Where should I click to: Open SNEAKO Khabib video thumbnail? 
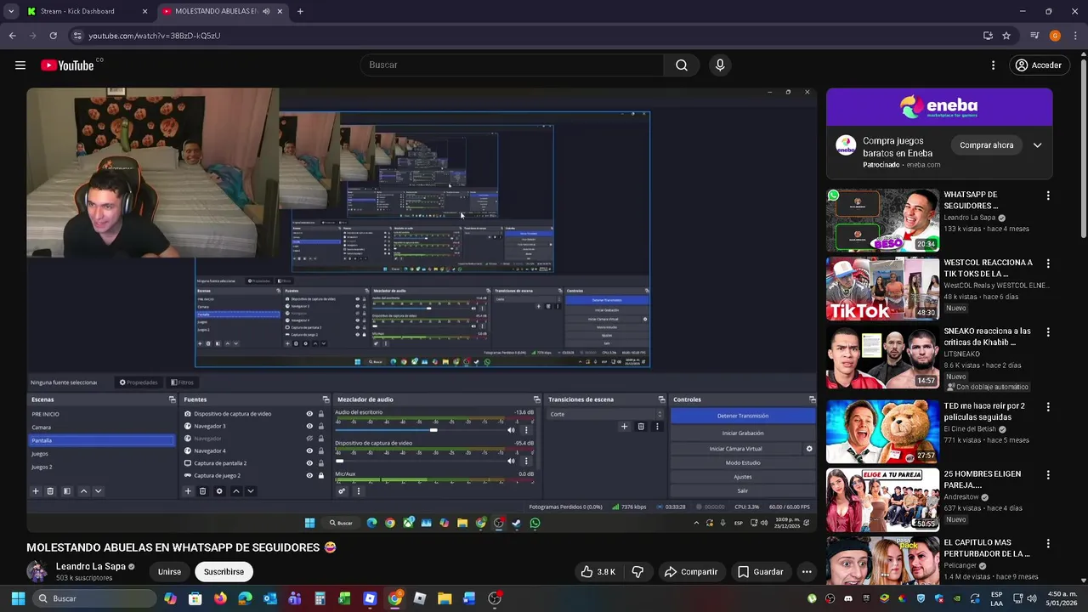882,357
